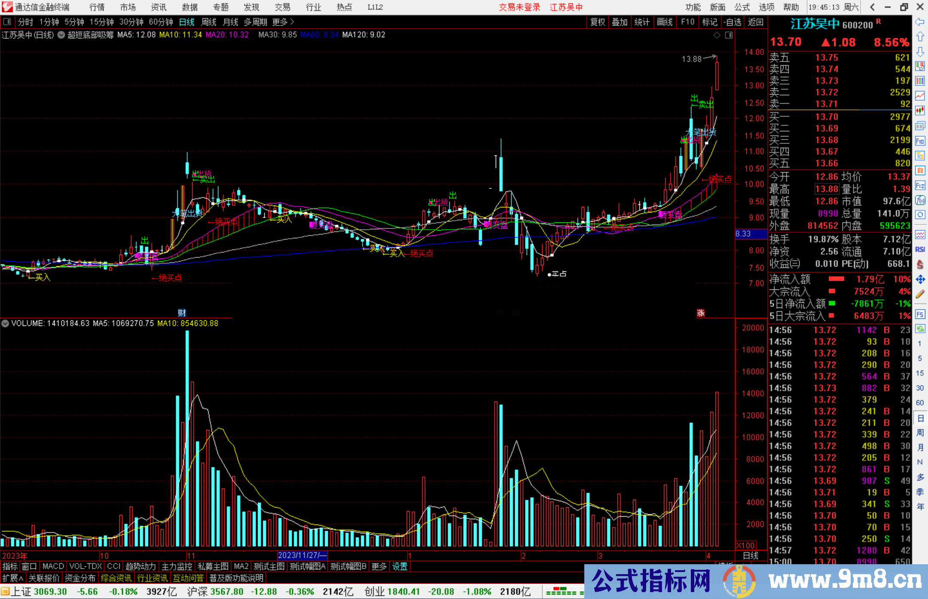Toggle indicator circle next to 超短底部吸筹
Viewport: 928px width, 599px height.
(61, 35)
